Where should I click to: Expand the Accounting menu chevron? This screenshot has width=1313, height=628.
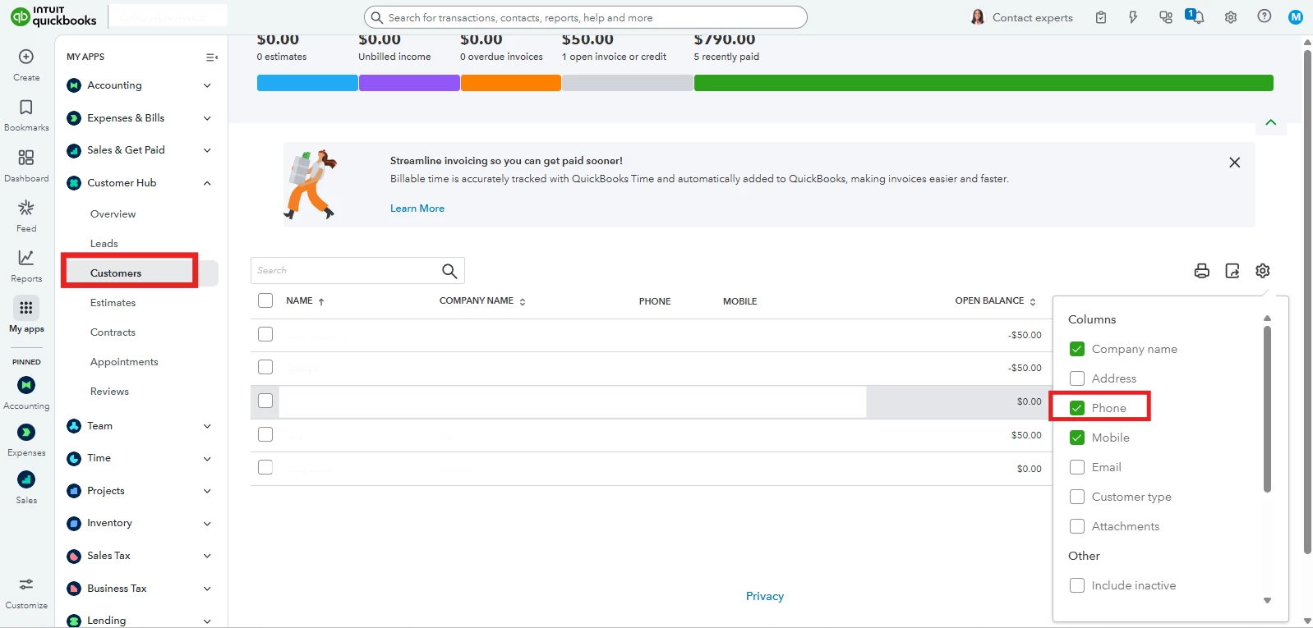click(x=207, y=85)
